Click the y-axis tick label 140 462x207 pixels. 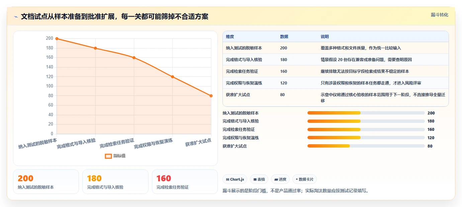pos(50,67)
